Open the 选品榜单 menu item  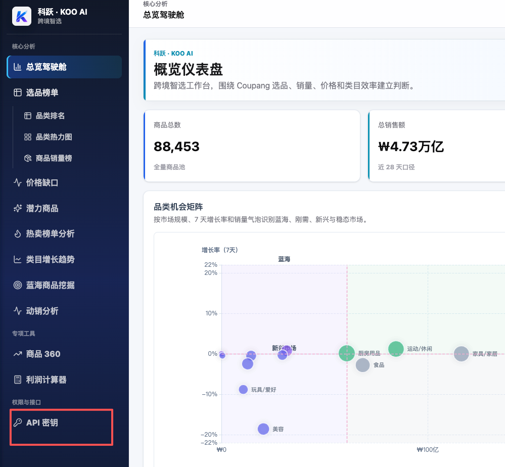[x=64, y=93]
